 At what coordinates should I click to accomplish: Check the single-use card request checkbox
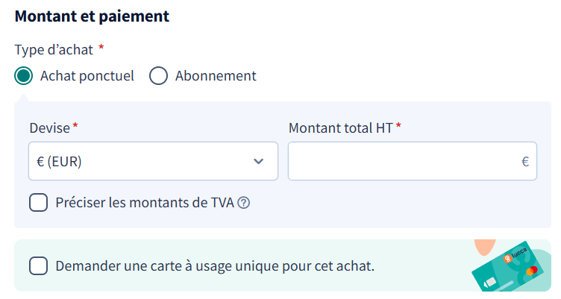pos(38,265)
